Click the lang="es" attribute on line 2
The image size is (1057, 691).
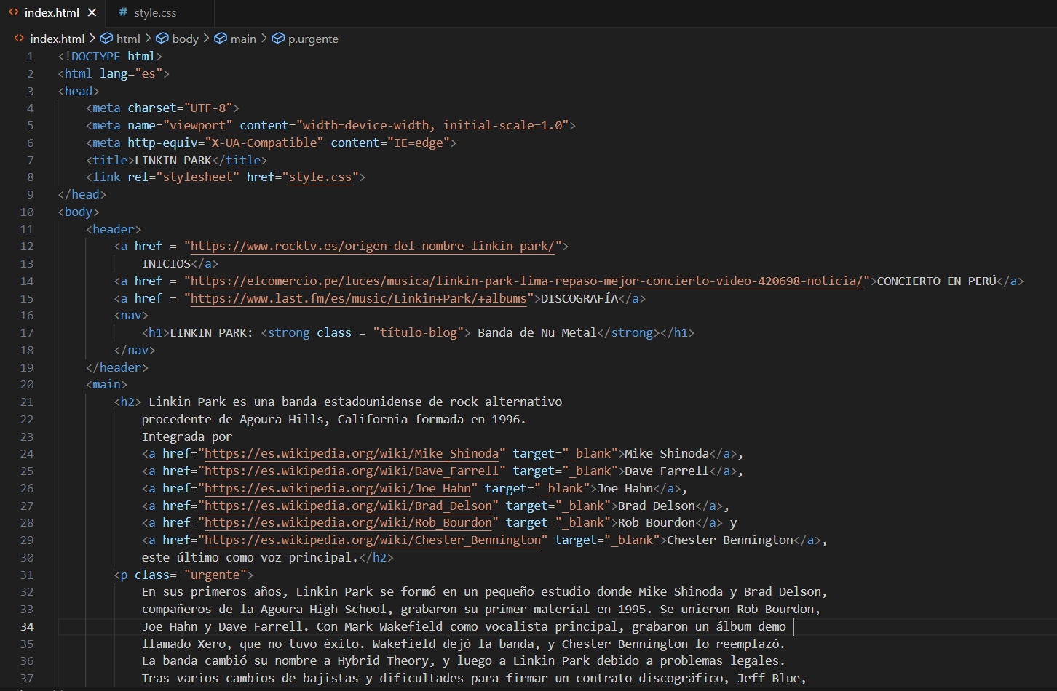pos(131,74)
